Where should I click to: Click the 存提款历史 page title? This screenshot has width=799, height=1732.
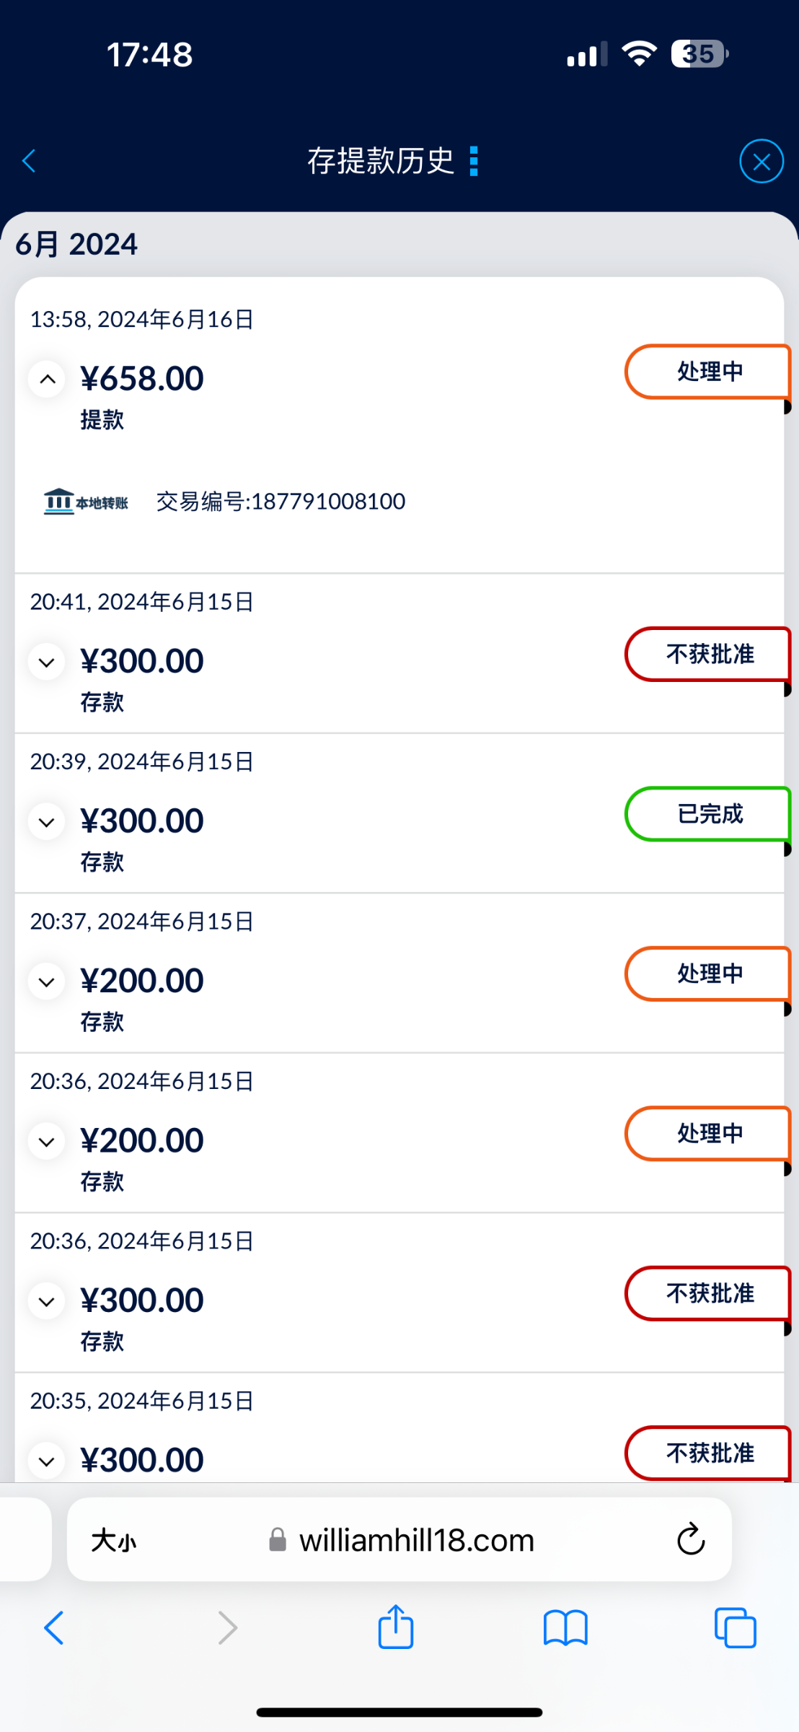point(380,161)
